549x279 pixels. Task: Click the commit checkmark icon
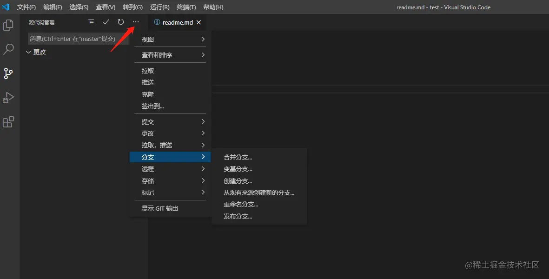tap(106, 22)
